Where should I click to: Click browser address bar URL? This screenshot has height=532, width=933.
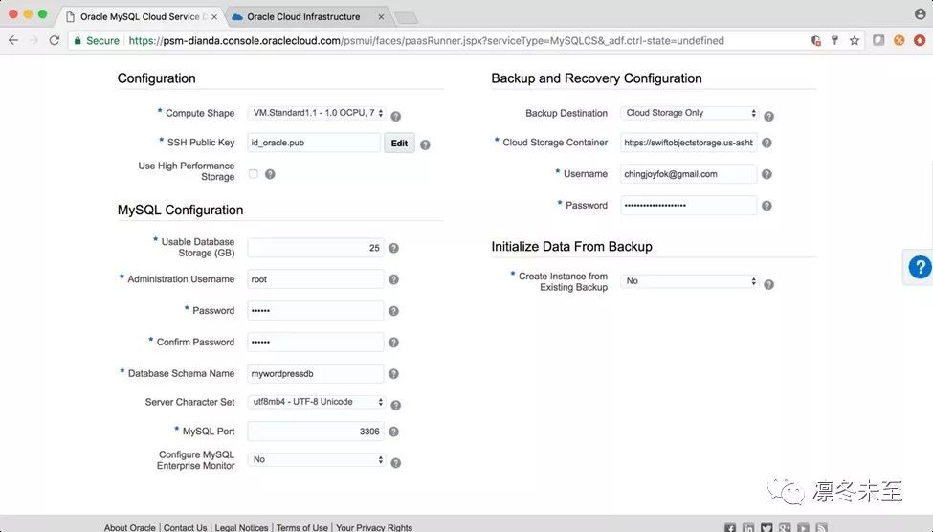[x=426, y=40]
